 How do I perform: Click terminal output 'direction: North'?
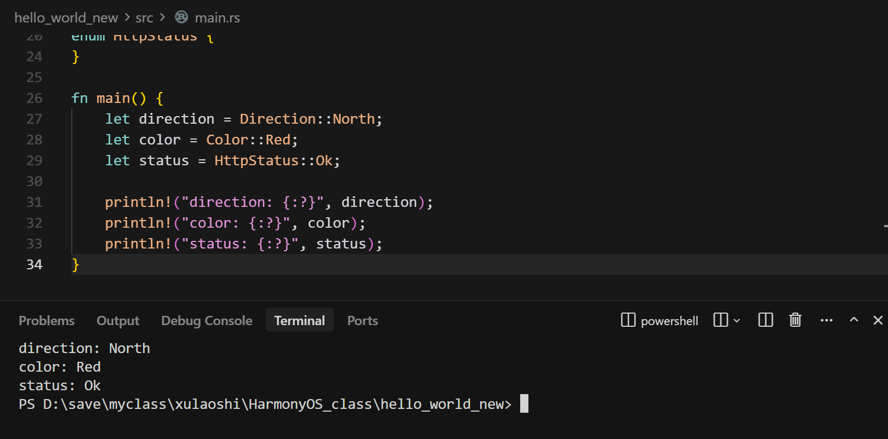pos(84,348)
